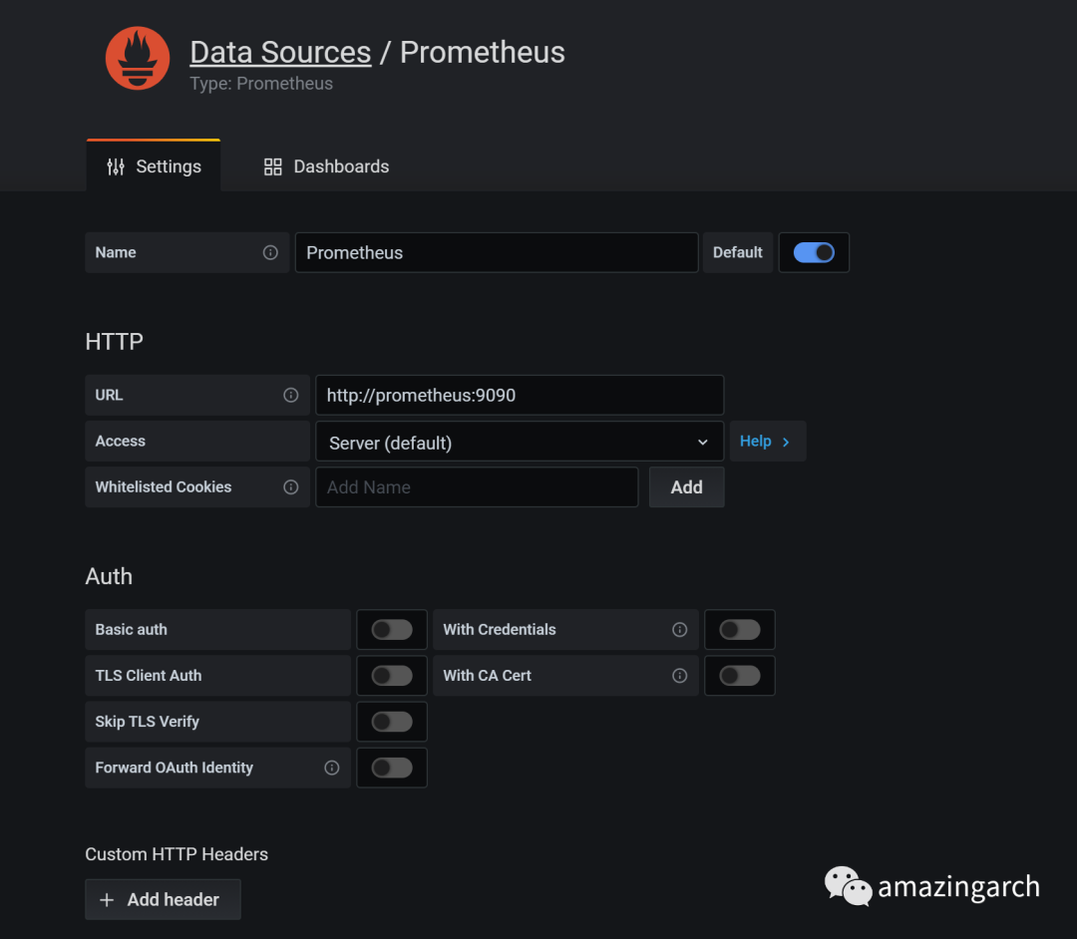Click the Name input field containing Prometheus
The height and width of the screenshot is (939, 1077).
[497, 252]
